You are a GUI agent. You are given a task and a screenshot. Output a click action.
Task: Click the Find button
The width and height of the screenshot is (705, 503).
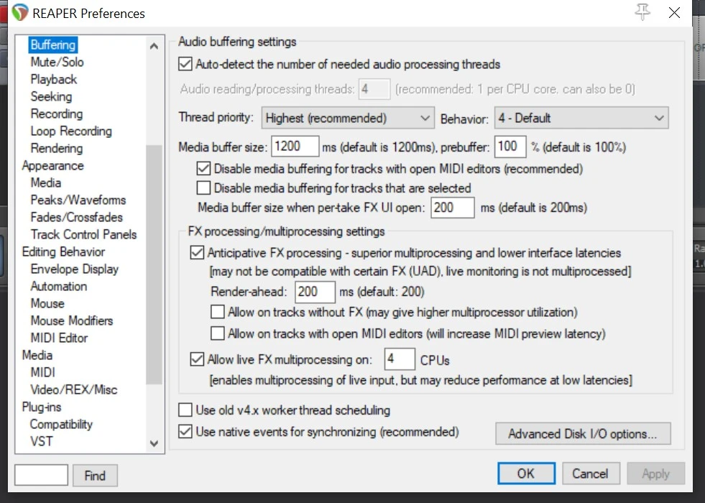94,476
